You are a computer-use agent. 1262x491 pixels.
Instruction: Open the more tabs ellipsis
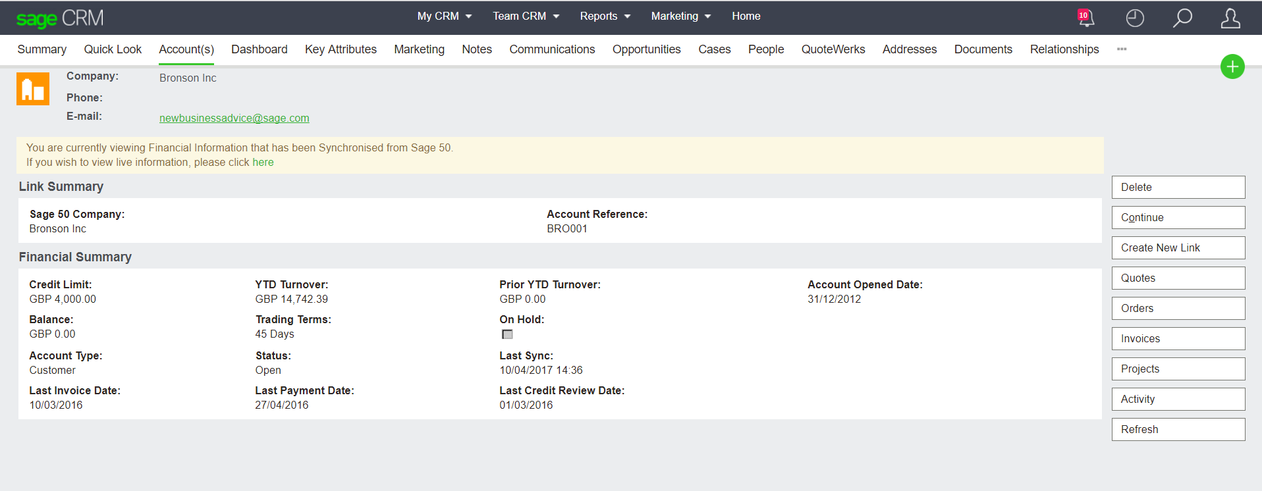tap(1122, 49)
